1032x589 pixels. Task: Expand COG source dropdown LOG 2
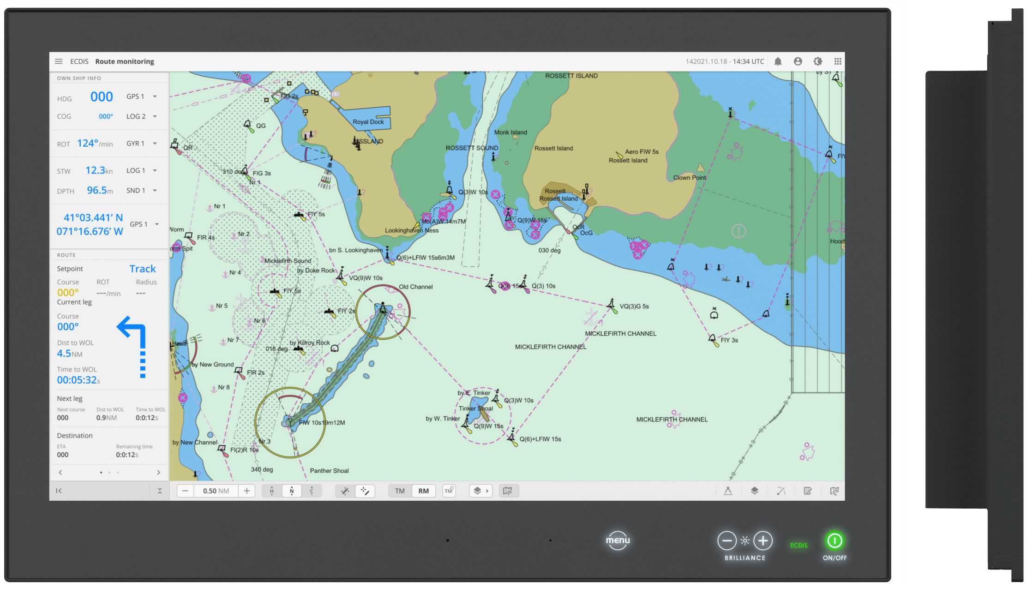click(x=142, y=116)
